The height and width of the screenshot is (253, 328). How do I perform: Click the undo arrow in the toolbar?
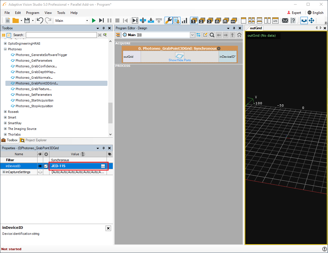point(40,20)
